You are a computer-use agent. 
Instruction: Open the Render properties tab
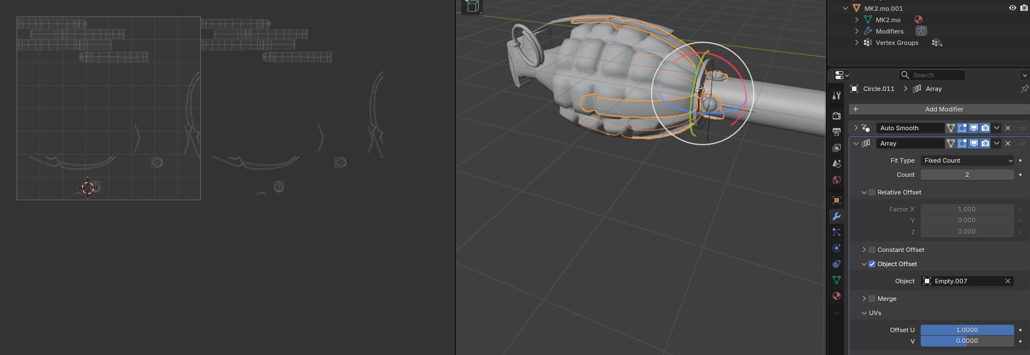click(836, 116)
